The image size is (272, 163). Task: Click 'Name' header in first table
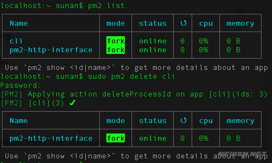pyautogui.click(x=18, y=23)
